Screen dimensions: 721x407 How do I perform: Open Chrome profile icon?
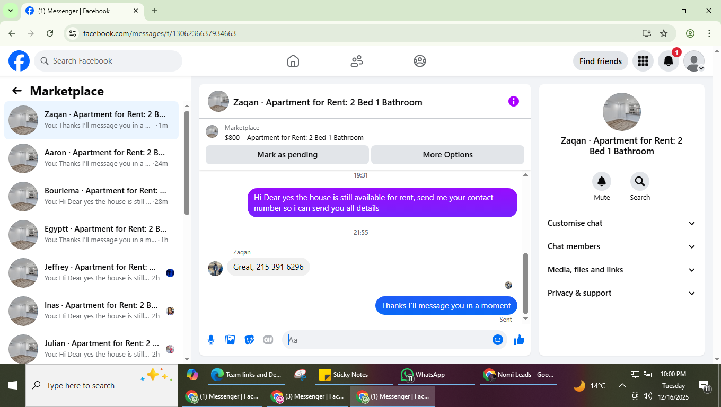[690, 33]
